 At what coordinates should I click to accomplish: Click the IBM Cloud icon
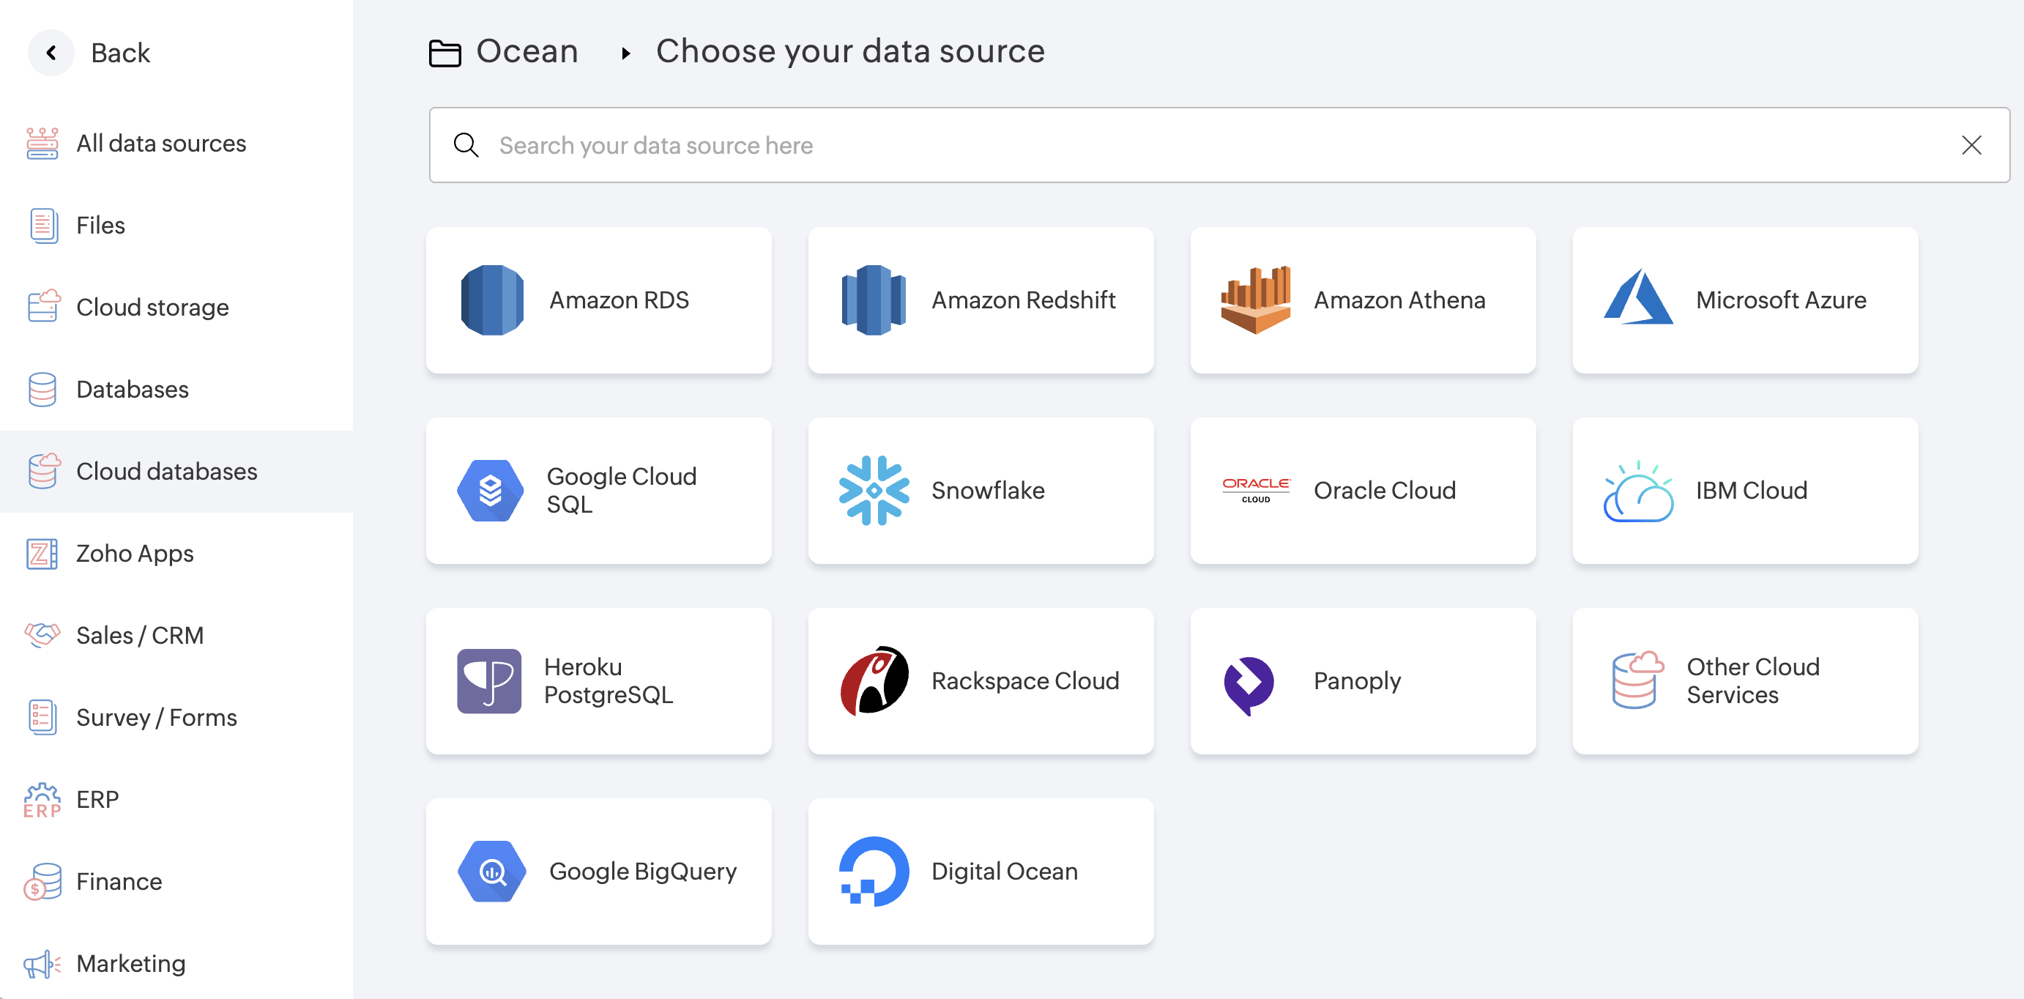coord(1637,492)
